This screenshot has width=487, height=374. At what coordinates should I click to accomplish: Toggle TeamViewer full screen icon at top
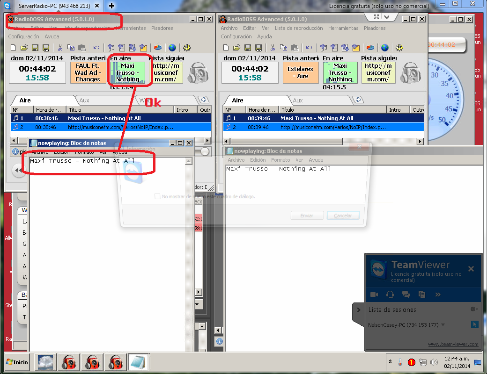(x=376, y=17)
